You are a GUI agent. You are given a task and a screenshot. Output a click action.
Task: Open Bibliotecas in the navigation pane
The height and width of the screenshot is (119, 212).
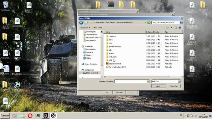click(x=87, y=46)
